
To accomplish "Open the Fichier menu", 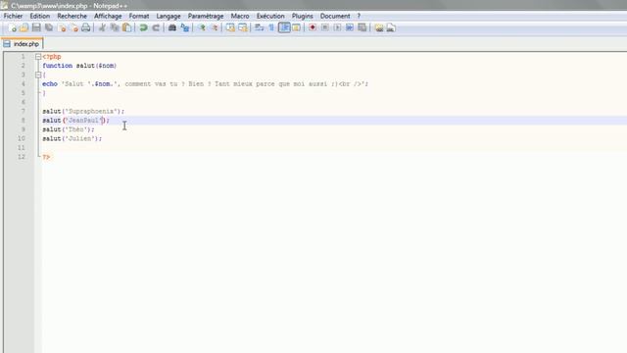I will pyautogui.click(x=13, y=16).
